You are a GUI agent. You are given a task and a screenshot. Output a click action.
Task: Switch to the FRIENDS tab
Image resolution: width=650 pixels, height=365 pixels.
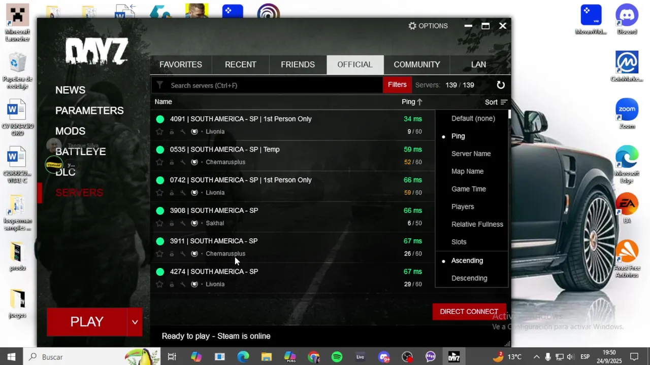pos(298,65)
